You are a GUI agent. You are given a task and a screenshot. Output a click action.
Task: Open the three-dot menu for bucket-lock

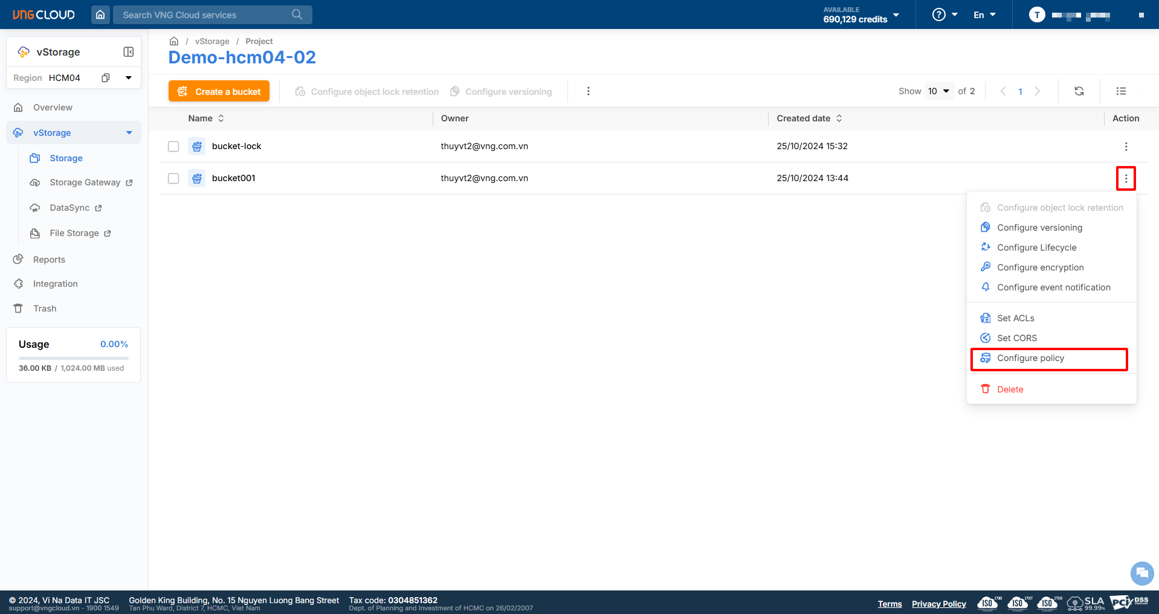point(1125,147)
